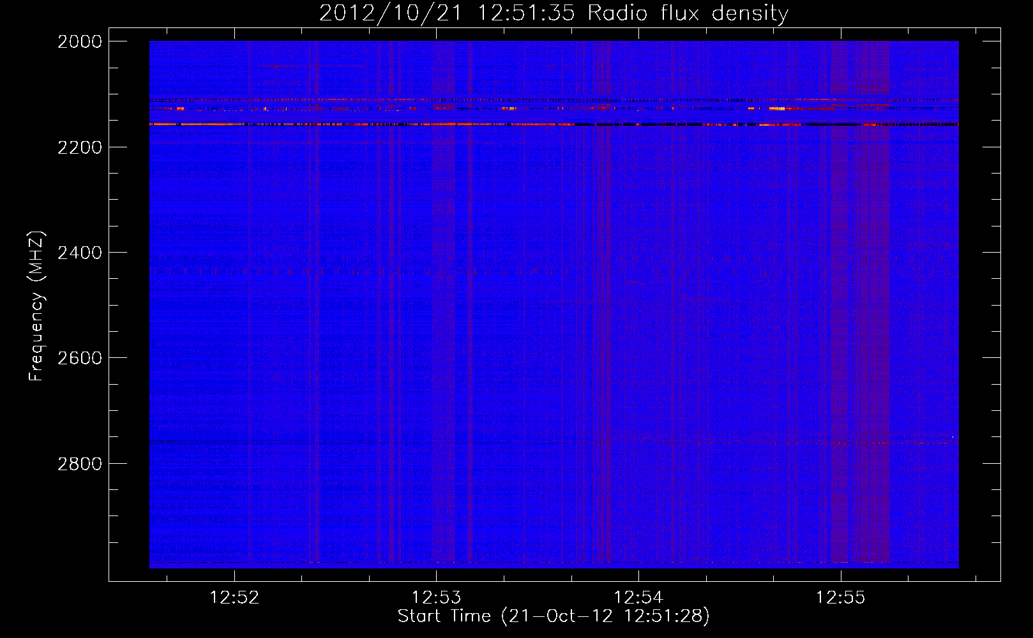Click the 12:53 time tick label
Image resolution: width=1033 pixels, height=638 pixels.
[x=436, y=598]
